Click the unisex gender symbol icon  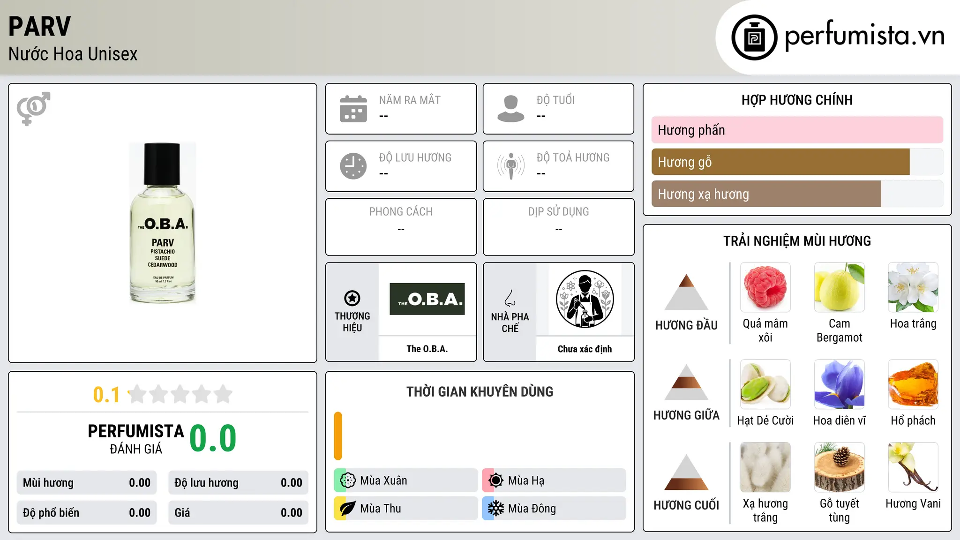tap(33, 108)
